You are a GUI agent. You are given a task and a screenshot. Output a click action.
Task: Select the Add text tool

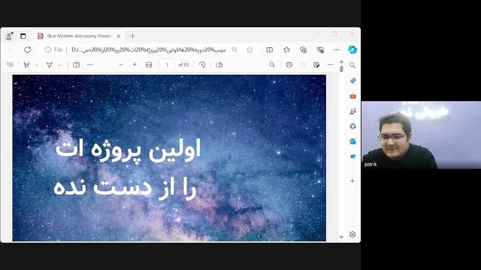76,65
